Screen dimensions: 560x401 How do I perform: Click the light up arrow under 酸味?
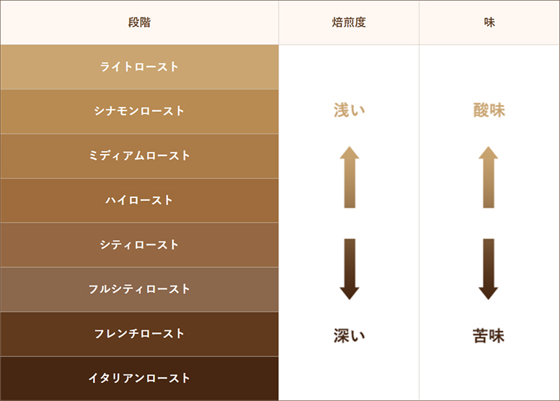click(488, 177)
